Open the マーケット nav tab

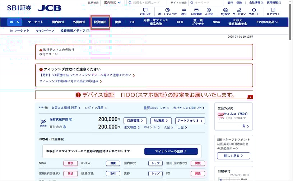coord(36,22)
